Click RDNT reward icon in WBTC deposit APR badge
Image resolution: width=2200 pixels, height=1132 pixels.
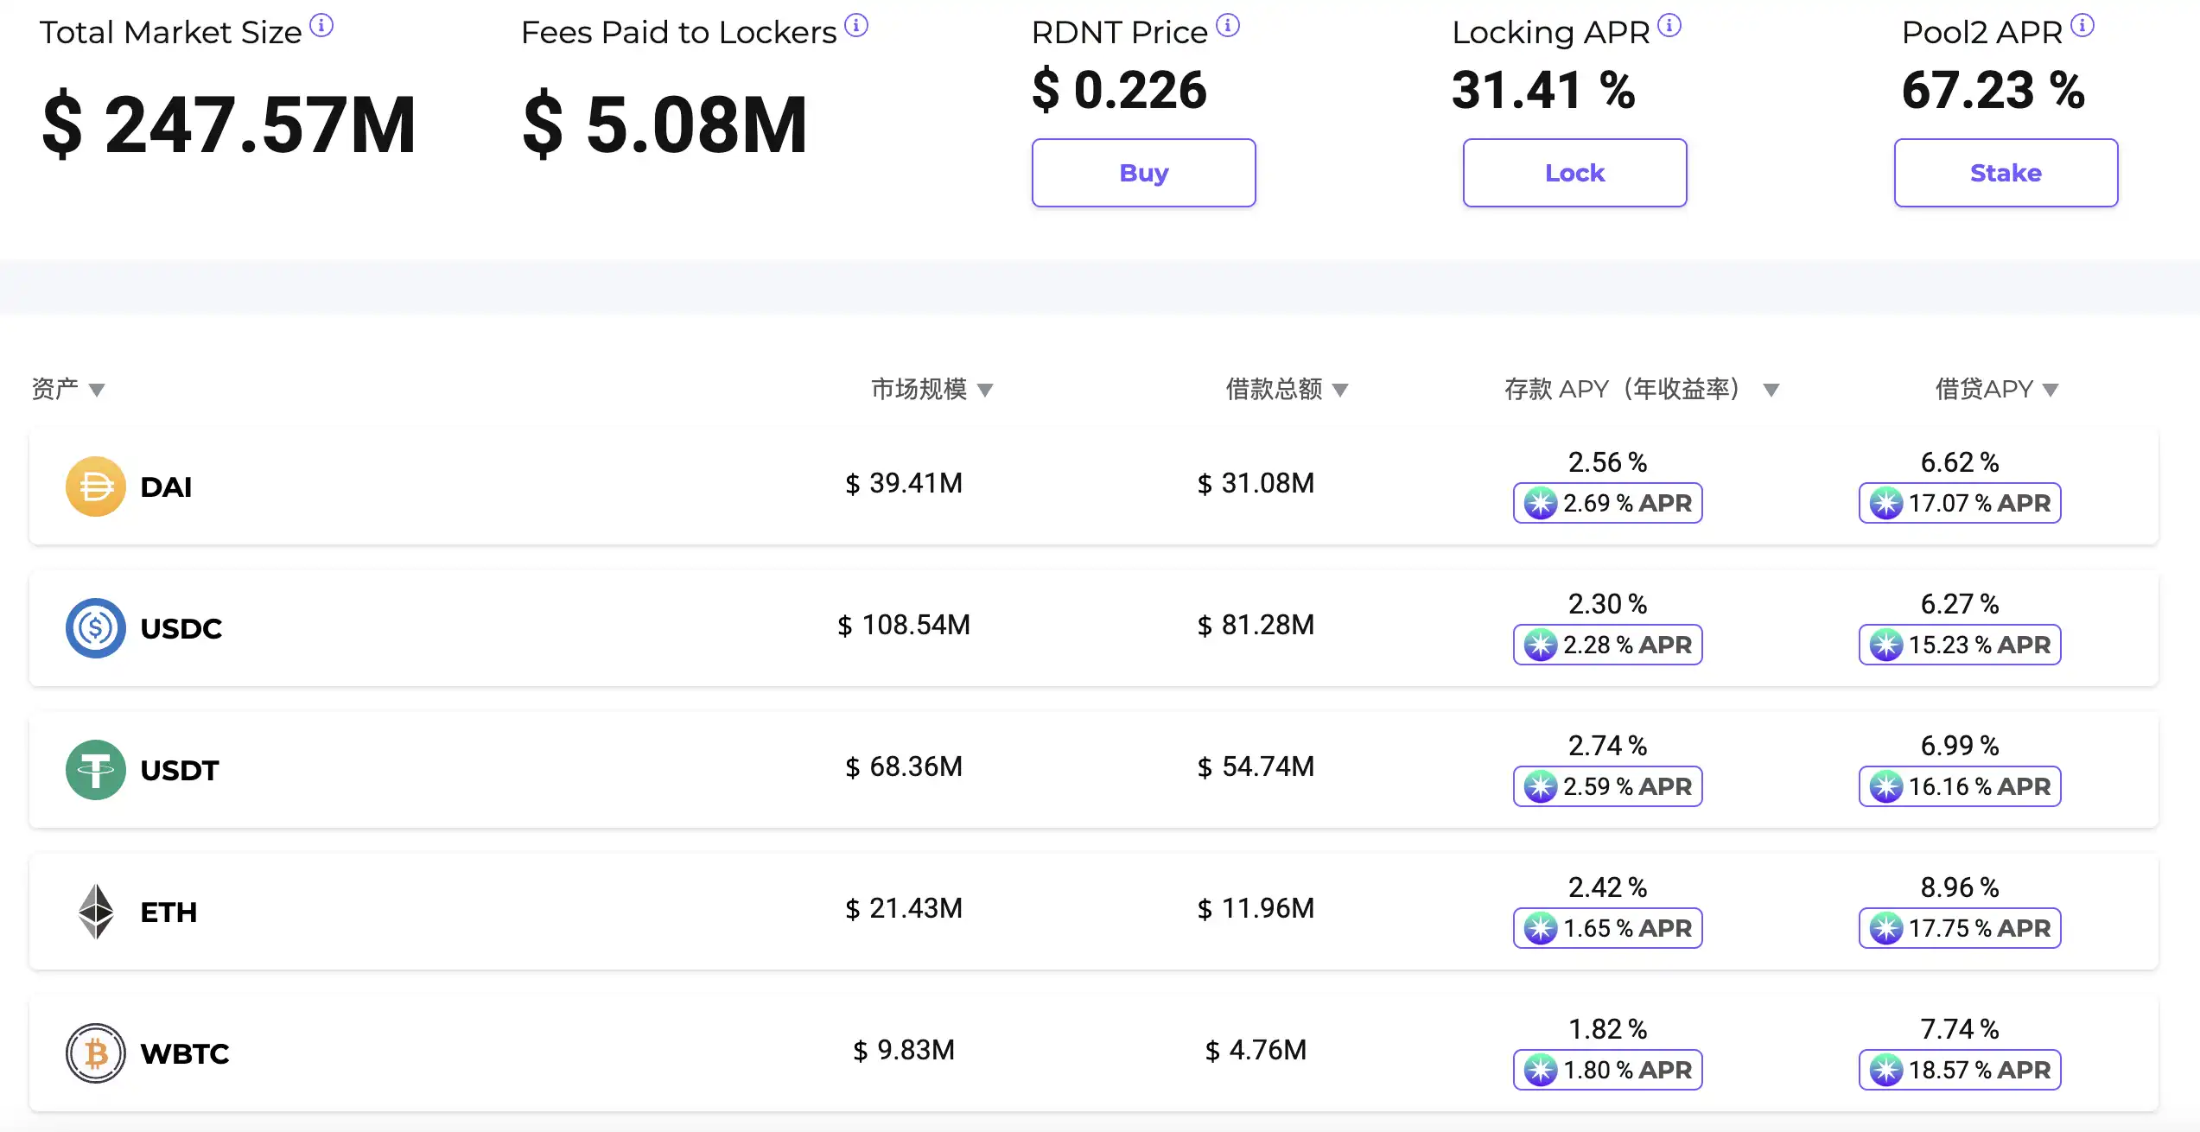coord(1541,1070)
